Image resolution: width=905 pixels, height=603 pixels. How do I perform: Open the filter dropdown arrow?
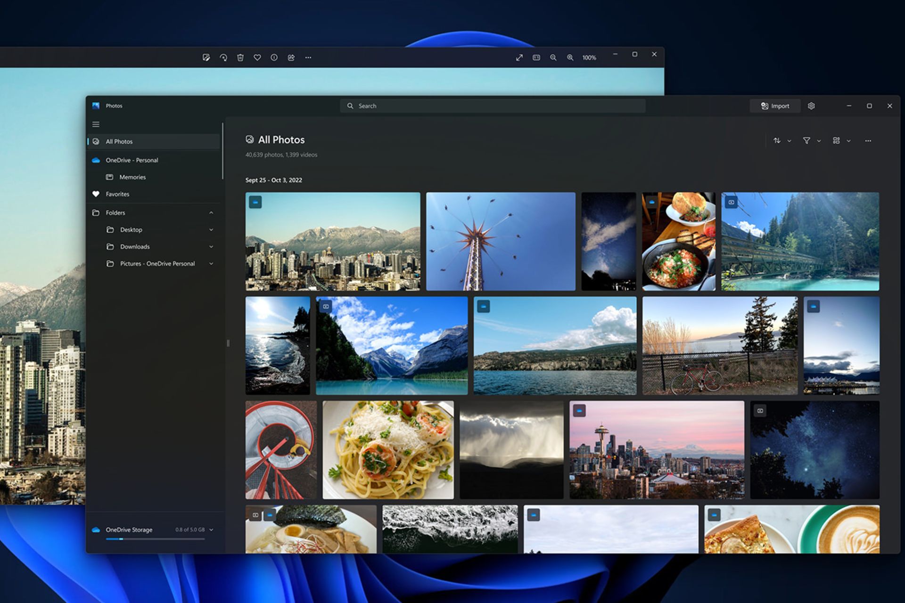pyautogui.click(x=819, y=141)
